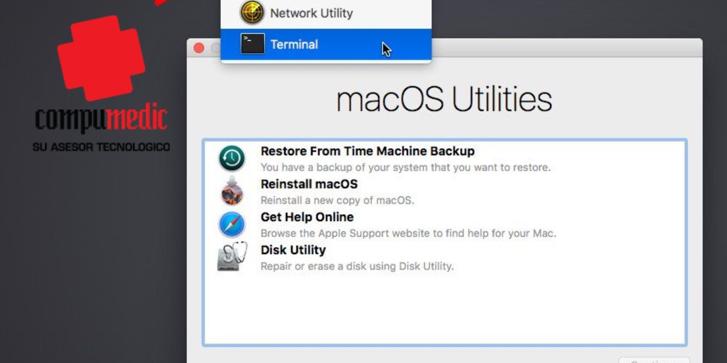This screenshot has width=727, height=363.
Task: Select Terminal from the Utilities menu
Action: coord(326,44)
